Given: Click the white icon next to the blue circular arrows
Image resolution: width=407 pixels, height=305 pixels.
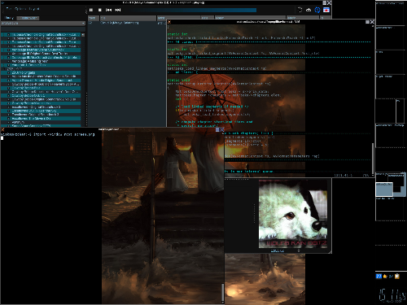Looking at the screenshot, I should 309,10.
